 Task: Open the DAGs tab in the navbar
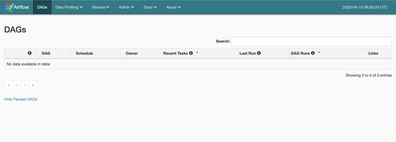pyautogui.click(x=42, y=7)
